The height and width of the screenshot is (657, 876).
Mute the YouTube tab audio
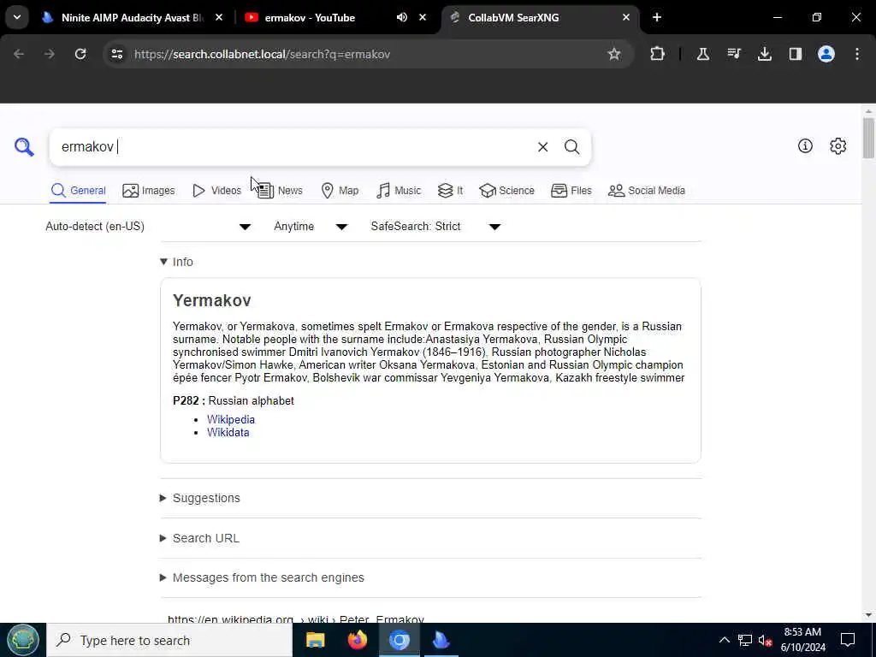click(402, 18)
